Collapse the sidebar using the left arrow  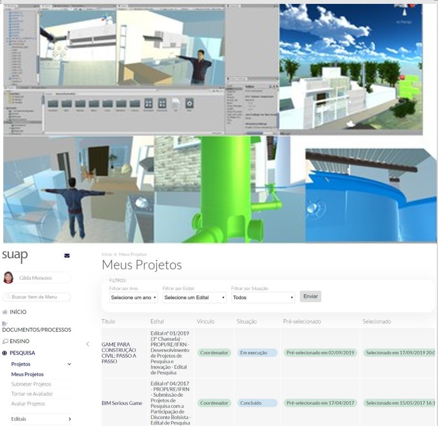point(87,344)
